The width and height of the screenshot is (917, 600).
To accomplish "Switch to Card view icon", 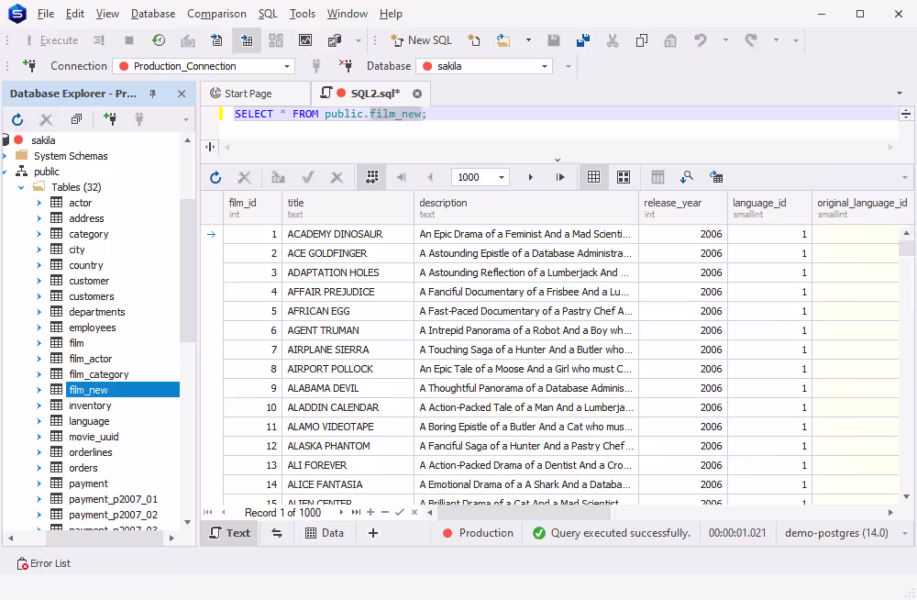I will click(624, 177).
